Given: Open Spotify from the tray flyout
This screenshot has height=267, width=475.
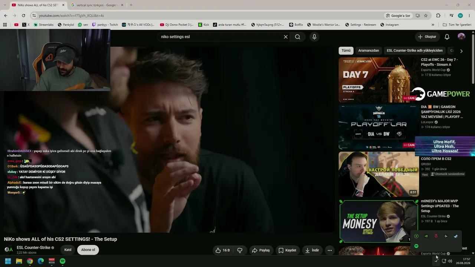Looking at the screenshot, I should 416,246.
